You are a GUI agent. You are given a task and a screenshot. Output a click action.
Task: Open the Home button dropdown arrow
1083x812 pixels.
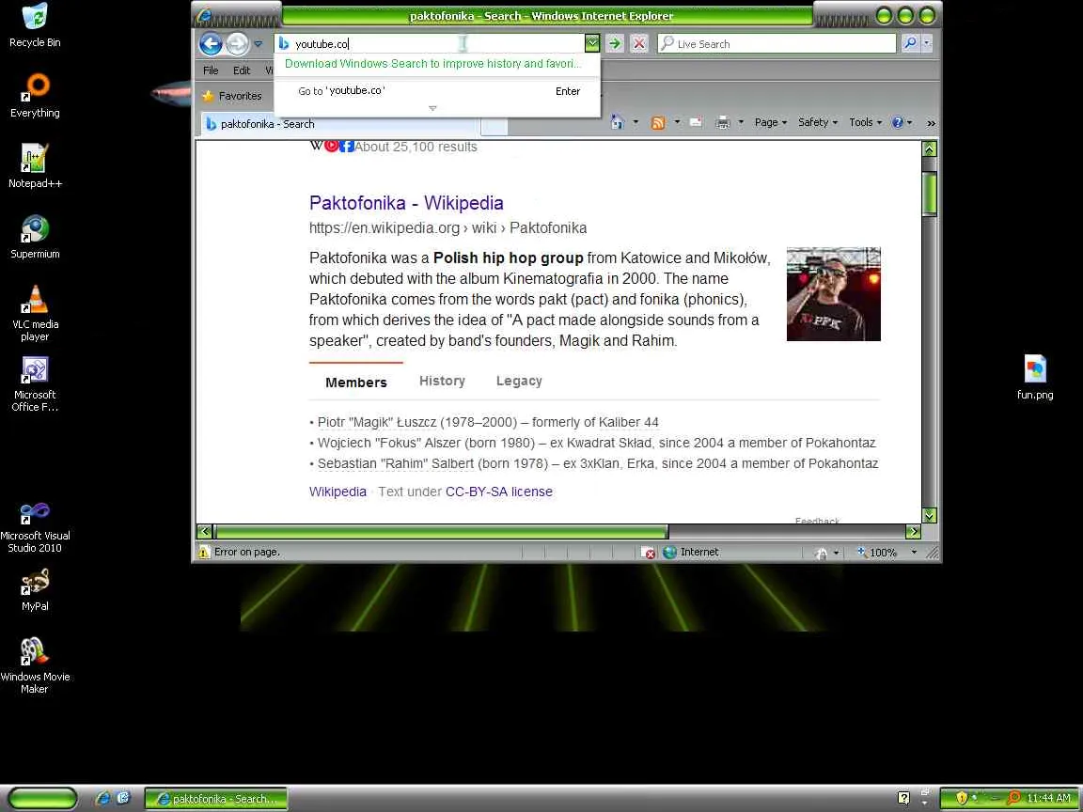click(636, 122)
